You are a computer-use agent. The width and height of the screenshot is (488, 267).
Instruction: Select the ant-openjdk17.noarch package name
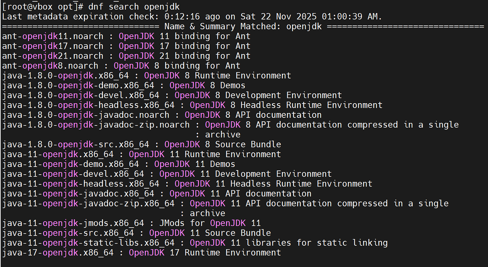(x=53, y=46)
